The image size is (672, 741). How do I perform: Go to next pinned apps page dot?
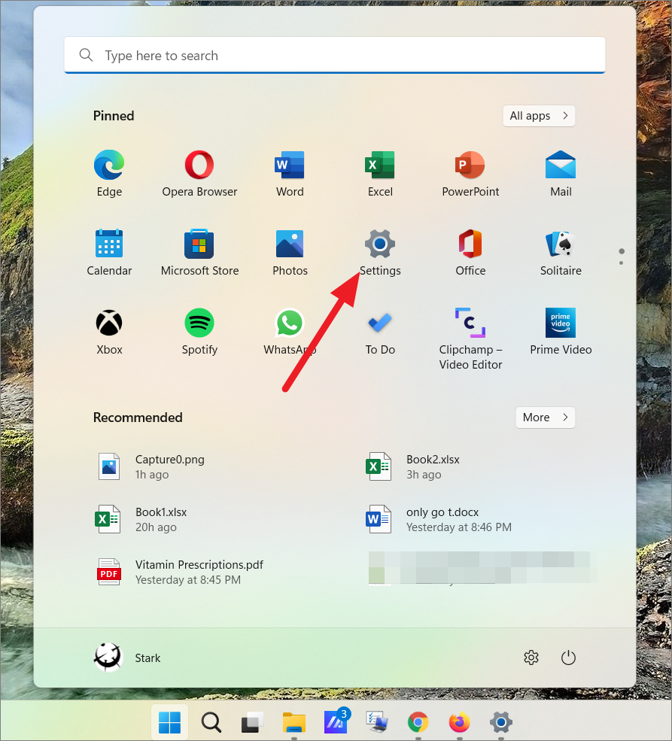(x=621, y=263)
